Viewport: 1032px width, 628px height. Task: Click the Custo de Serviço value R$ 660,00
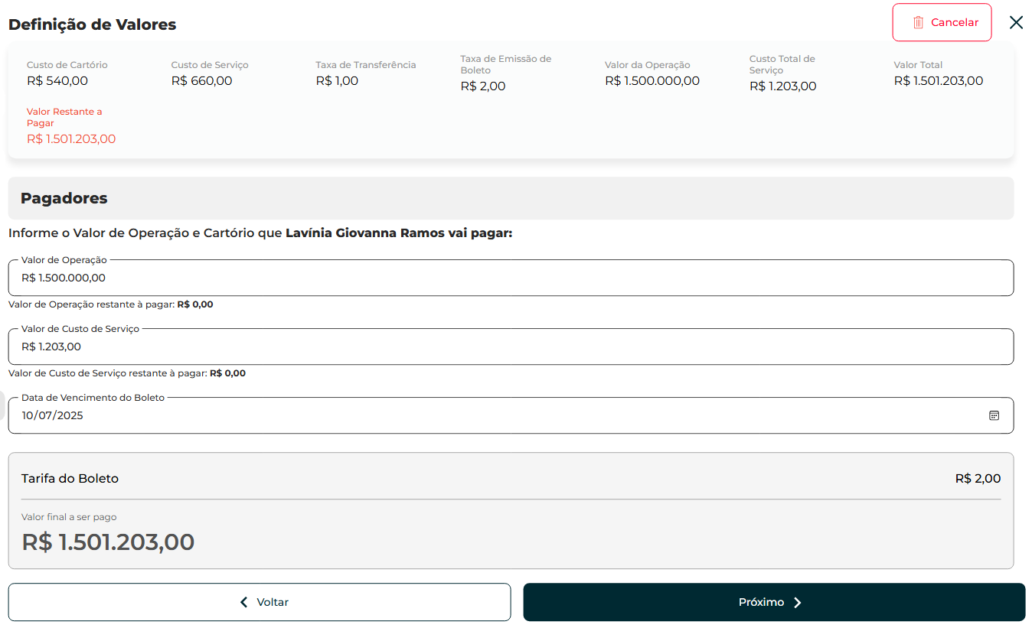point(201,81)
